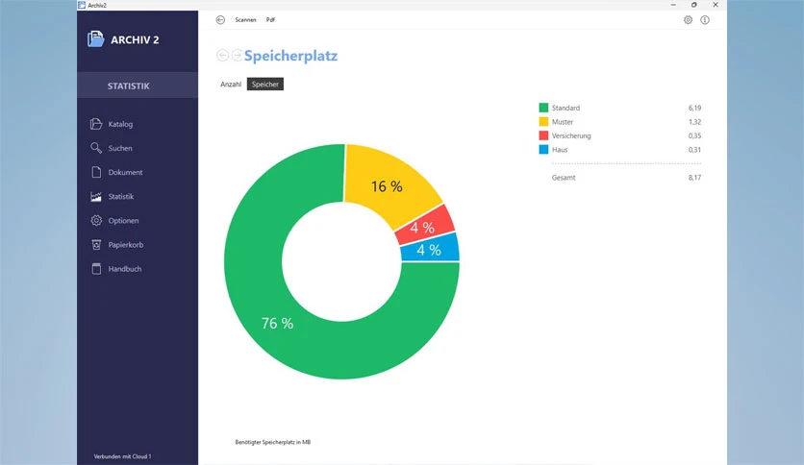This screenshot has width=804, height=465.
Task: Open Katalog in the sidebar
Action: click(120, 124)
